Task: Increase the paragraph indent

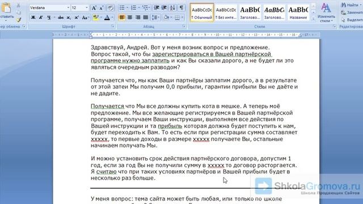Action: tap(164, 8)
